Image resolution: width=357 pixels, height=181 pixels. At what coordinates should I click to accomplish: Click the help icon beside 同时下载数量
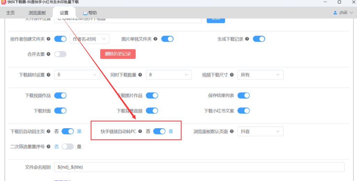(140, 75)
